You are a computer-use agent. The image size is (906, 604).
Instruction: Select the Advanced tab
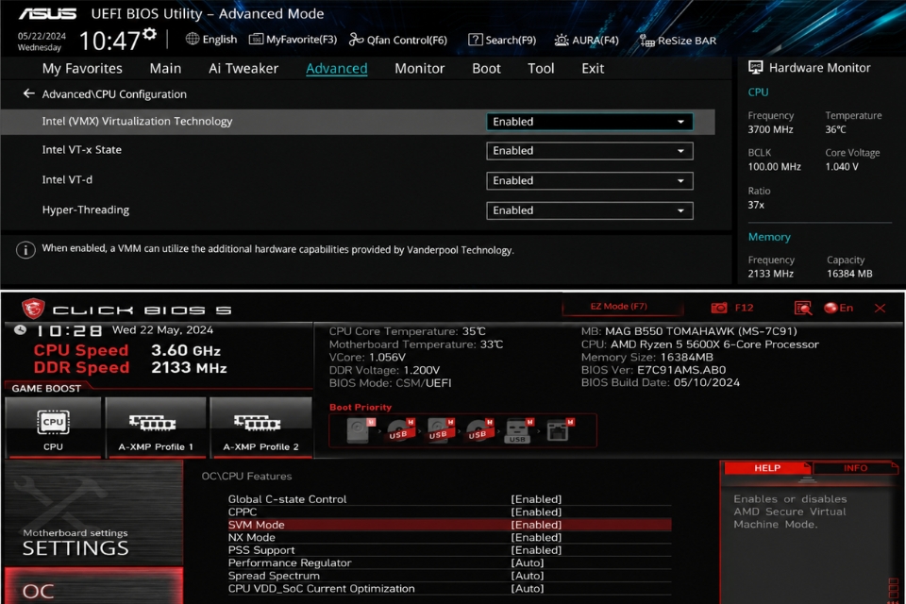pyautogui.click(x=336, y=68)
